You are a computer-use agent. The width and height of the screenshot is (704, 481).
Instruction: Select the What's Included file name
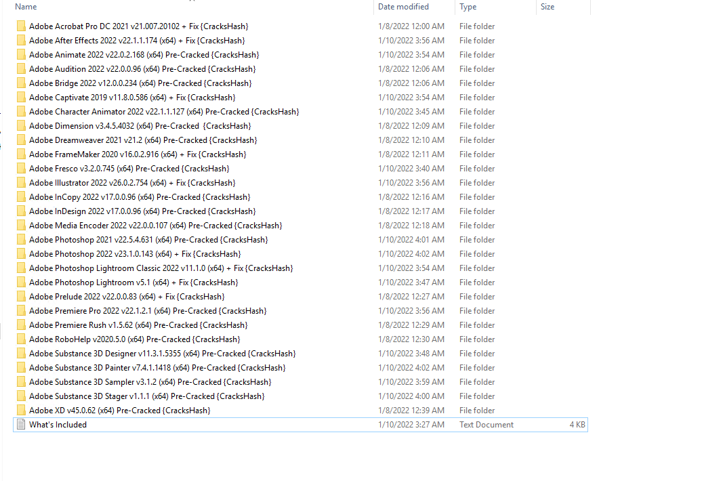pos(58,424)
